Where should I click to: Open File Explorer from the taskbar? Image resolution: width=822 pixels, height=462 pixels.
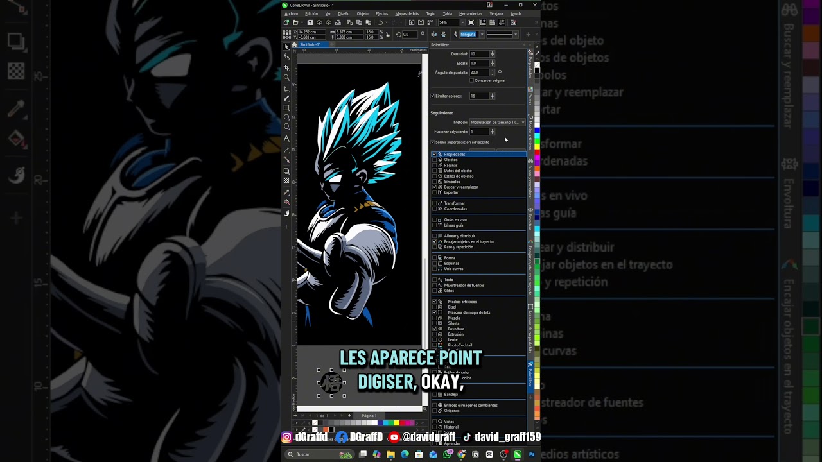coord(390,454)
